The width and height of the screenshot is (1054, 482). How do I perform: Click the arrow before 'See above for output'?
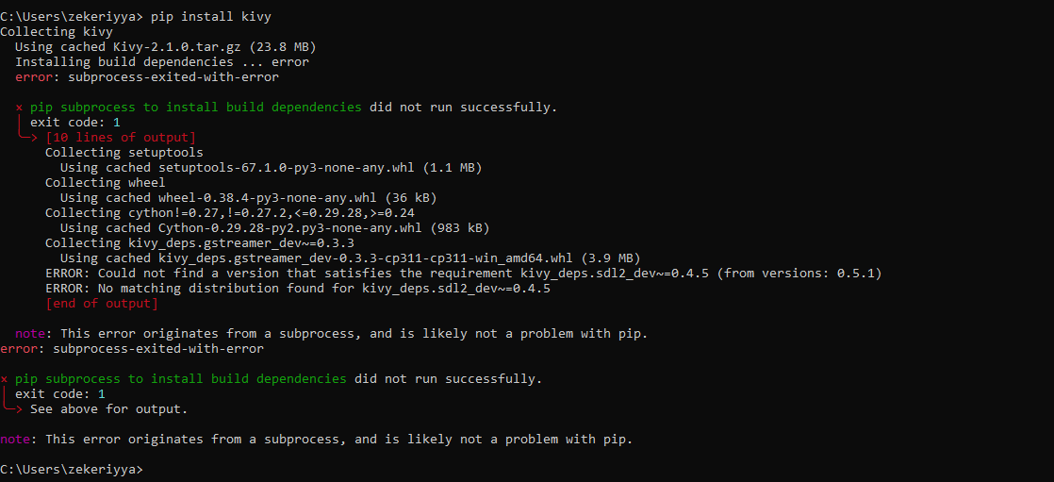pyautogui.click(x=15, y=409)
